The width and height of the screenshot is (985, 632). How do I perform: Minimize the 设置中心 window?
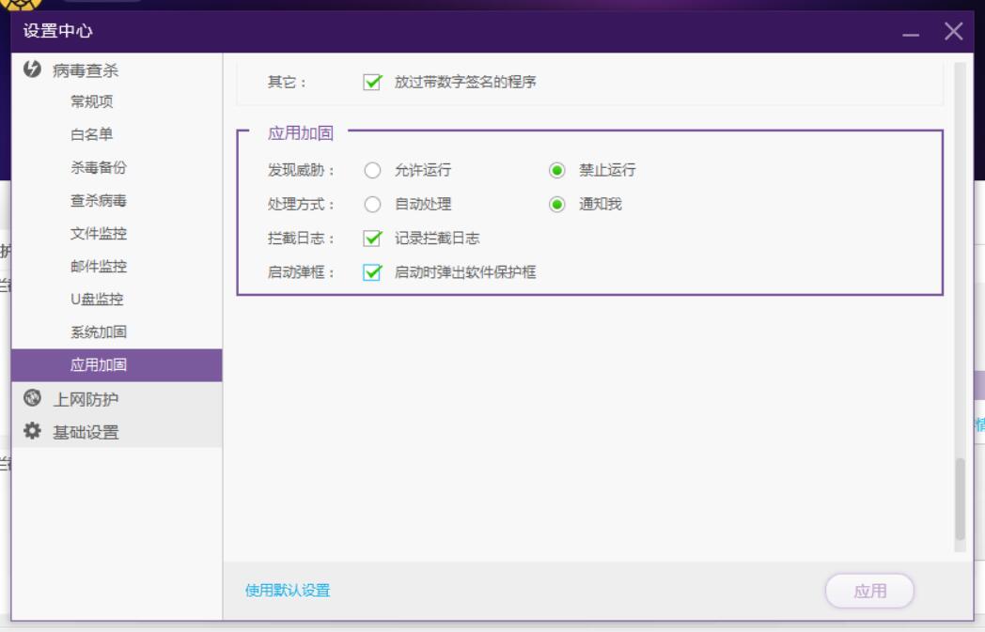(x=910, y=35)
